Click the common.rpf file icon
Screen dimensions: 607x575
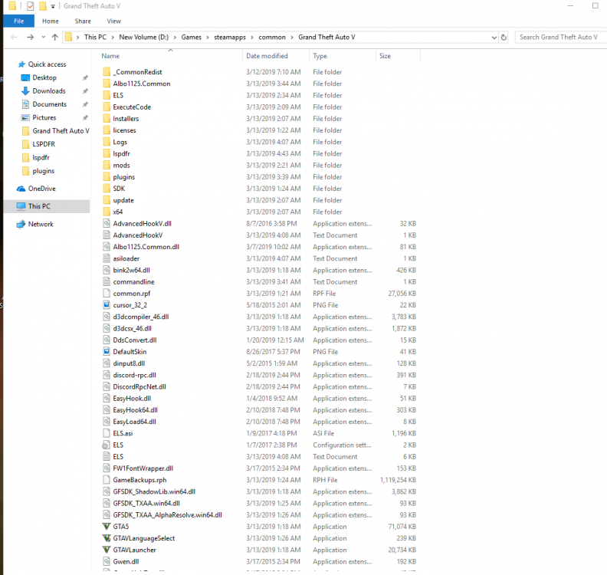pyautogui.click(x=107, y=293)
